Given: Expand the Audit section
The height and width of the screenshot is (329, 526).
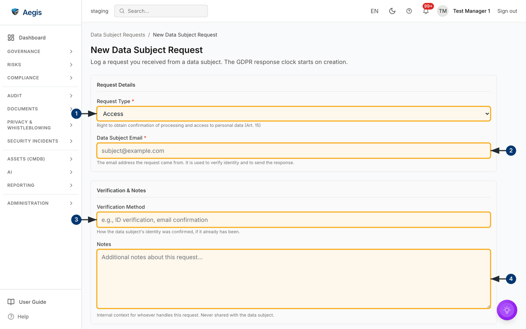Looking at the screenshot, I should pos(41,96).
